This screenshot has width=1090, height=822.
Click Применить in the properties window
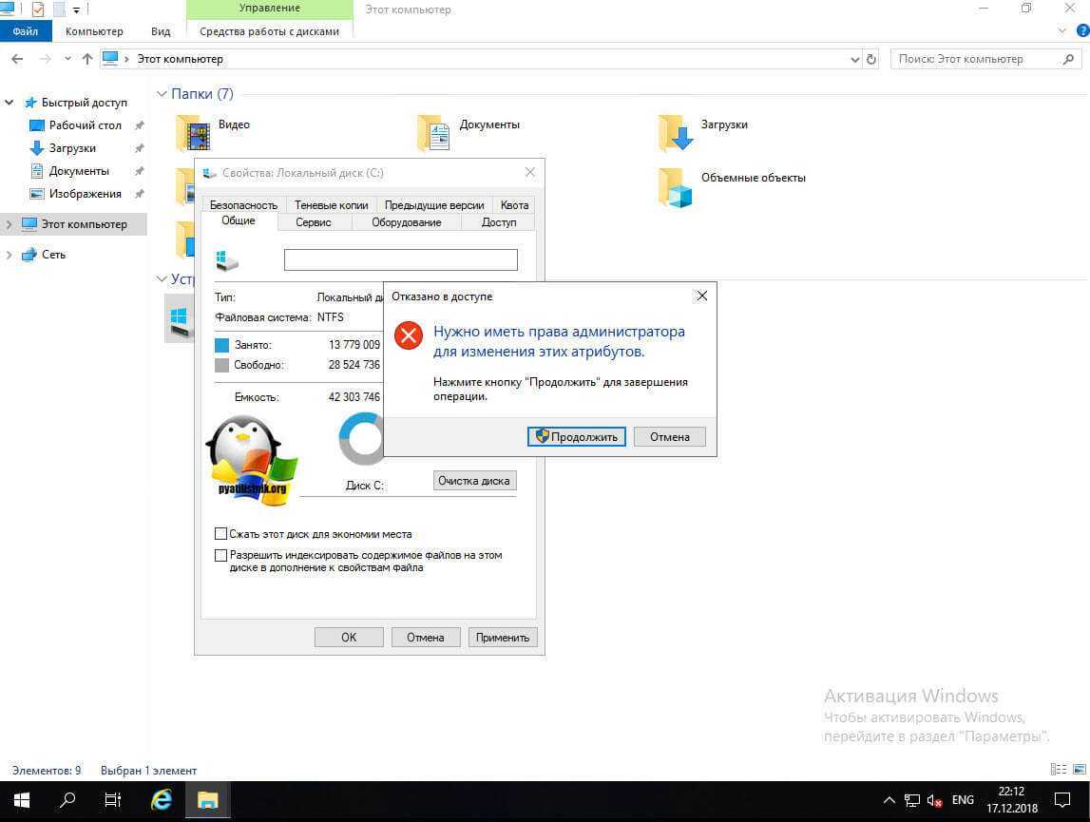[x=503, y=637]
